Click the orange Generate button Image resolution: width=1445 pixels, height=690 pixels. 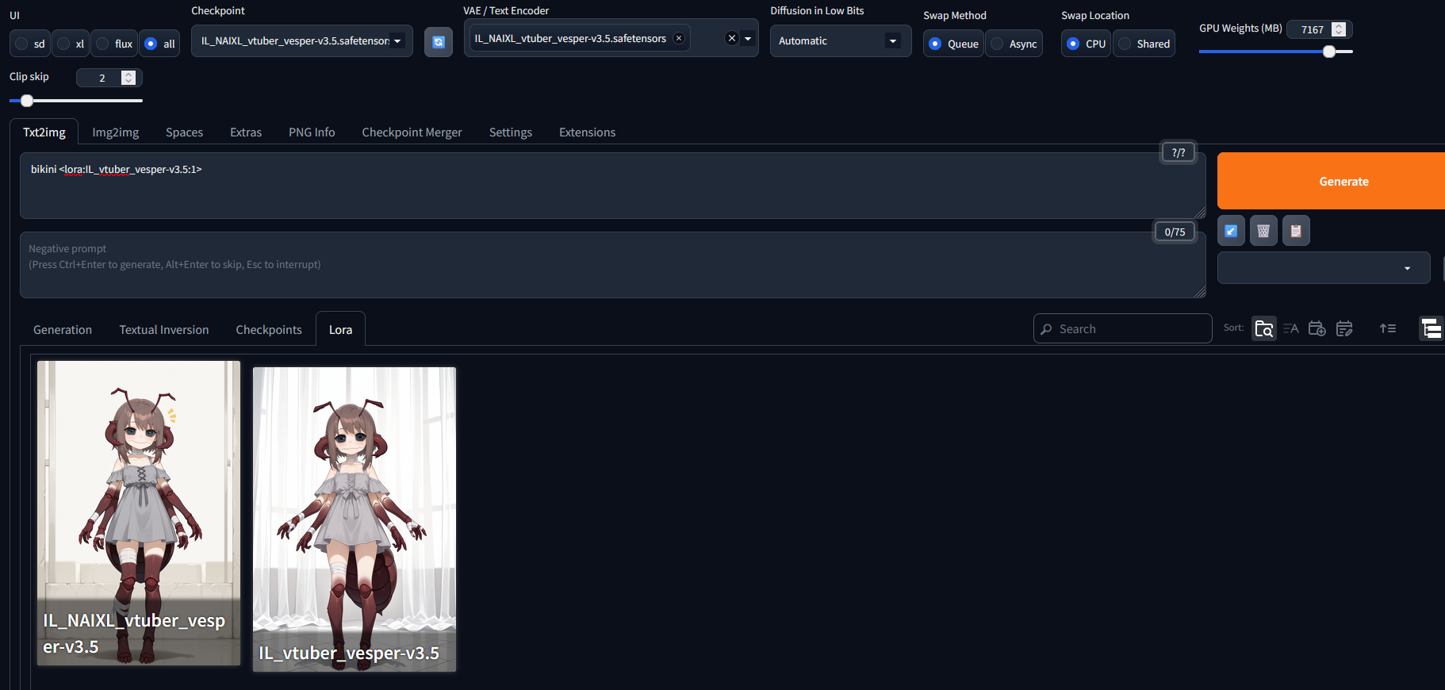(1331, 181)
